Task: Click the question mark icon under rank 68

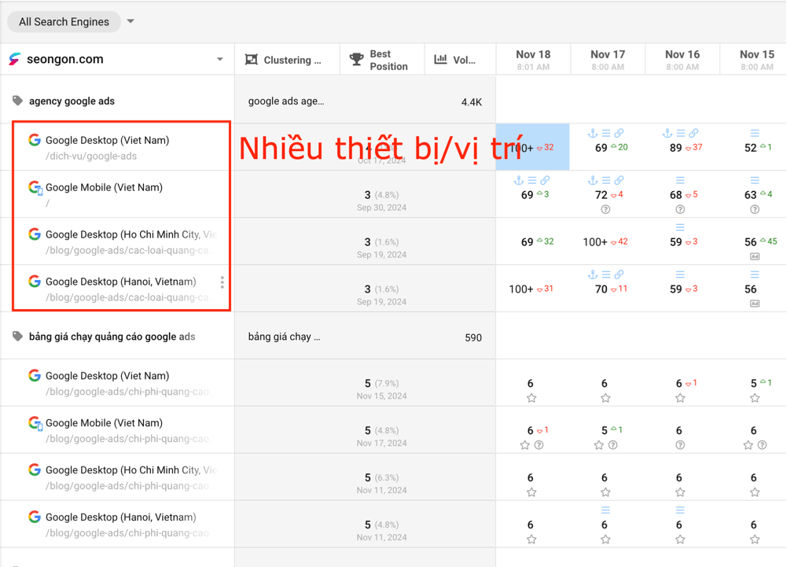Action: [x=680, y=209]
